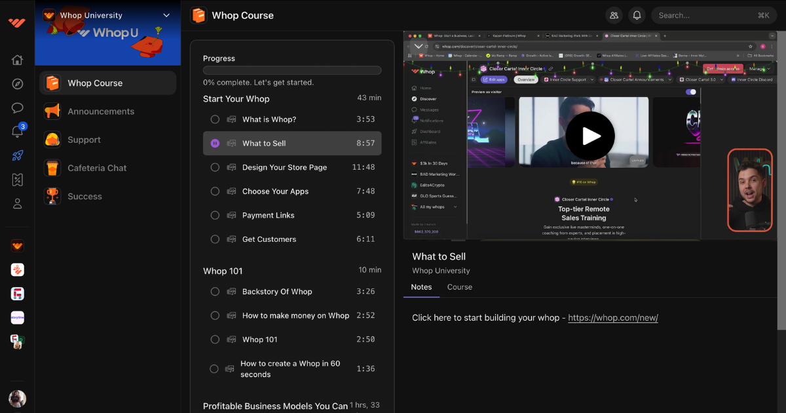
Task: Click the Cafeteria Chat cup icon
Action: pos(52,168)
